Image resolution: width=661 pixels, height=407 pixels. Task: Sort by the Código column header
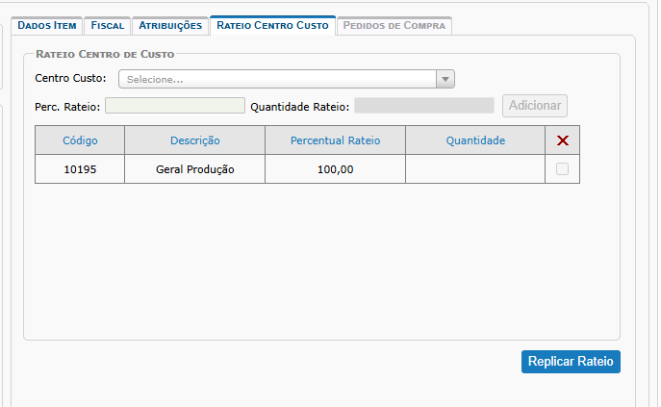point(80,140)
